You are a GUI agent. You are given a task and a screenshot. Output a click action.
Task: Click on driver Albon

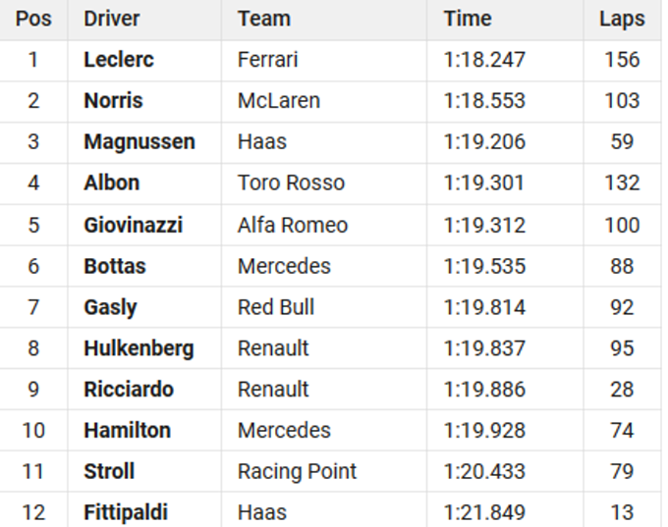click(112, 183)
